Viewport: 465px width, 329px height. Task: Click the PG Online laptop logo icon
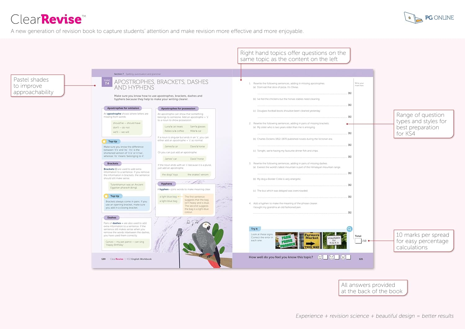click(x=413, y=18)
